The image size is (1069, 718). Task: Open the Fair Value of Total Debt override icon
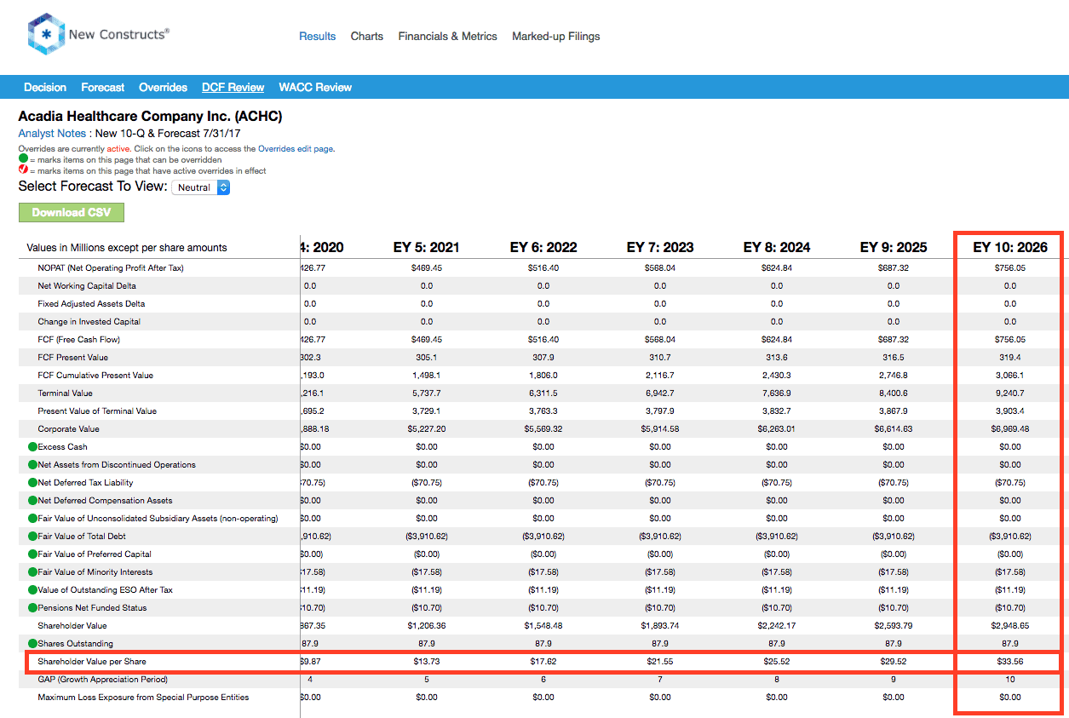point(32,537)
